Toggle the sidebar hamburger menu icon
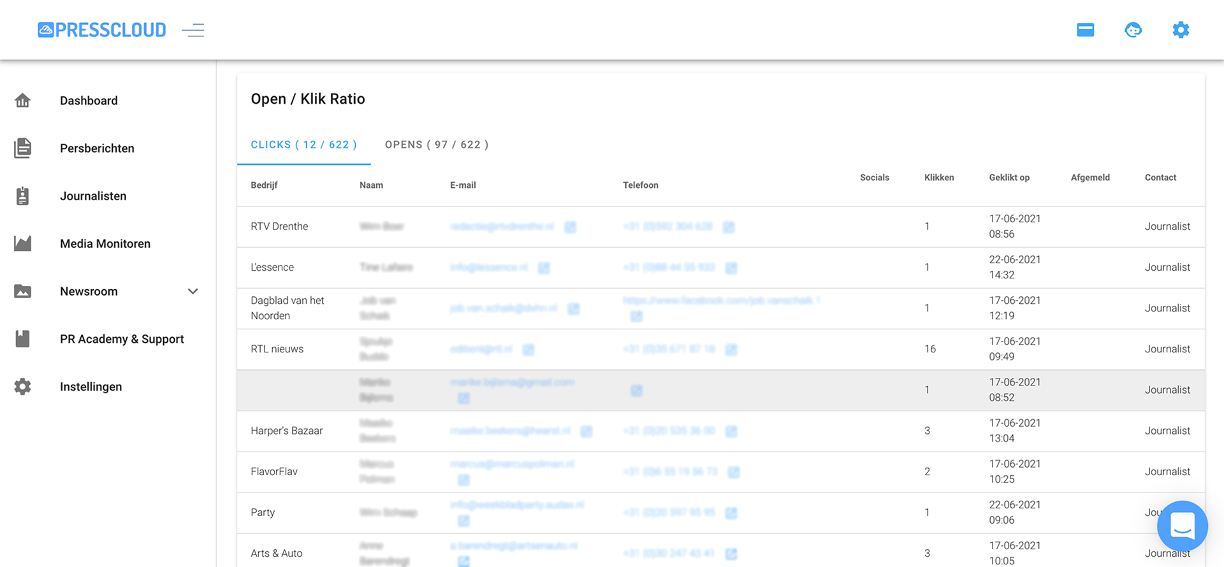 pos(193,30)
